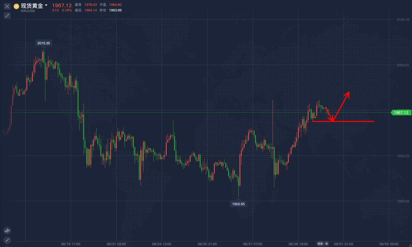
Task: Click the 开盘 value 1964.80
Action: 115,5
